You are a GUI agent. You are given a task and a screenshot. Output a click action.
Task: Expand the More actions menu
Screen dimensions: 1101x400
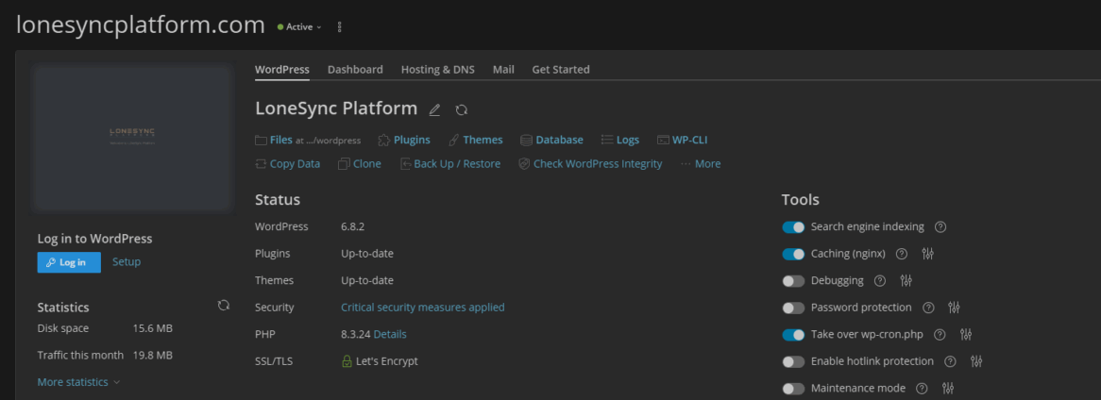[x=701, y=163]
